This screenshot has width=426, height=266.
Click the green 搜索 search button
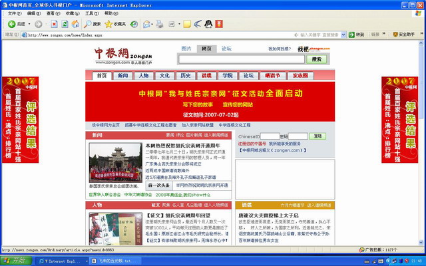(317, 59)
